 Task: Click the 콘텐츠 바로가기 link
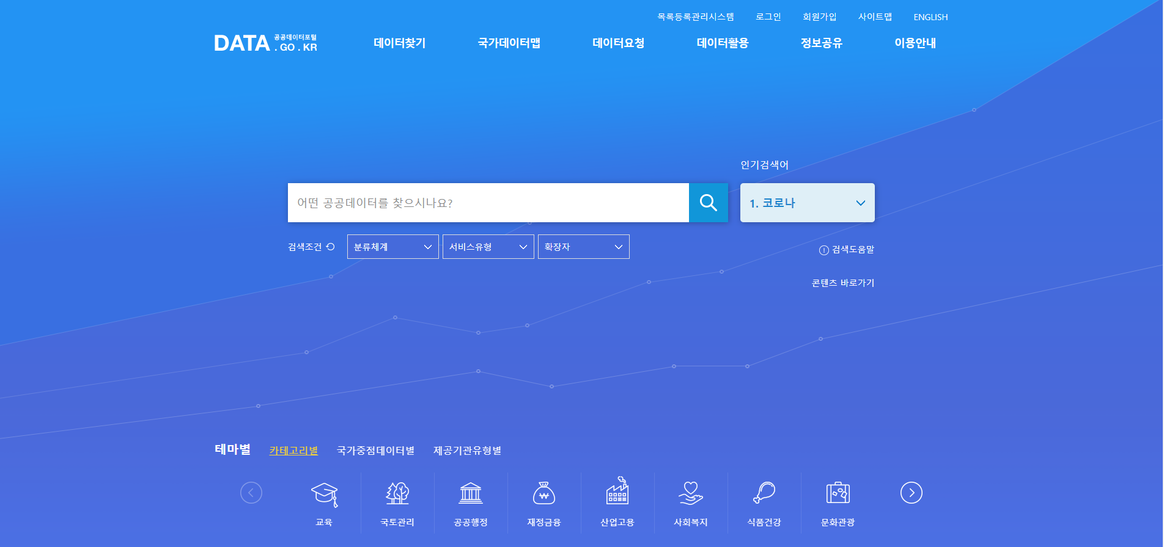(x=843, y=283)
